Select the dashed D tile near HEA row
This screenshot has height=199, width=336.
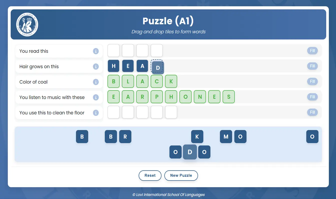pyautogui.click(x=157, y=67)
